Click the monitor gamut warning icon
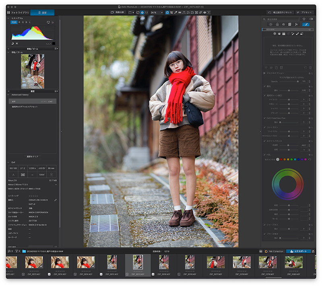Image resolution: width=322 pixels, height=286 pixels. (48, 23)
